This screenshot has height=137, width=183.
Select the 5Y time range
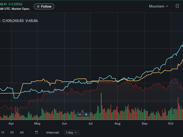[x=12, y=132]
